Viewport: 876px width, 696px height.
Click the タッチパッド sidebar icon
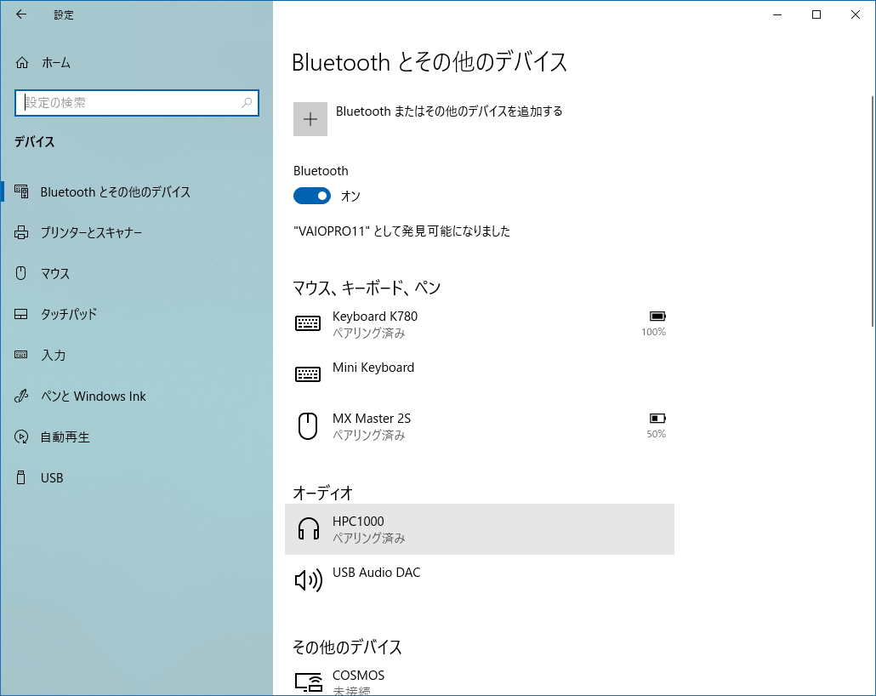pyautogui.click(x=21, y=314)
